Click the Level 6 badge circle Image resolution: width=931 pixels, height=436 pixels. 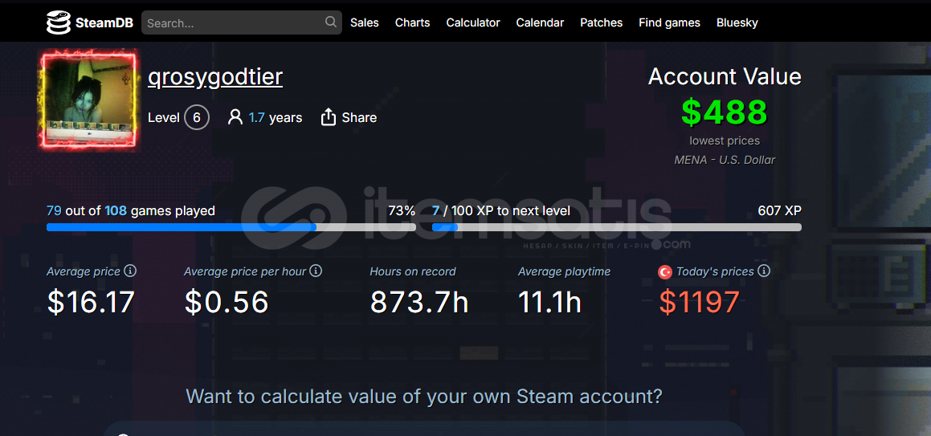(197, 117)
